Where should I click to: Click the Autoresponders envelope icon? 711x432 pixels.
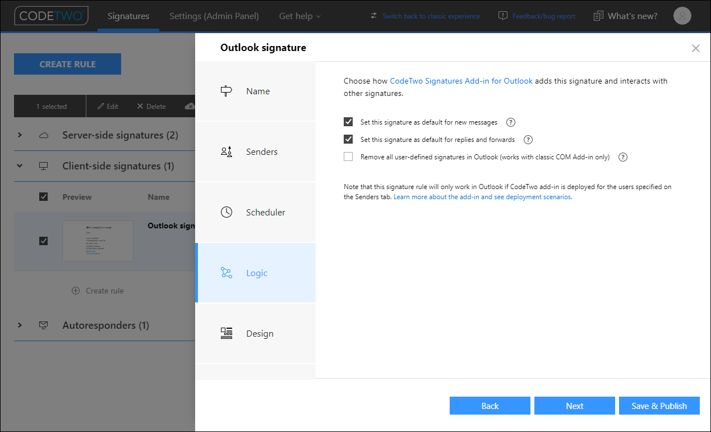tap(44, 325)
